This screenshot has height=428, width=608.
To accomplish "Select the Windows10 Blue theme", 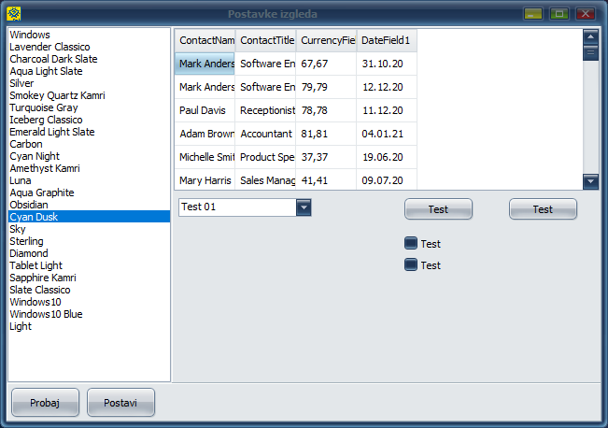I will 46,314.
